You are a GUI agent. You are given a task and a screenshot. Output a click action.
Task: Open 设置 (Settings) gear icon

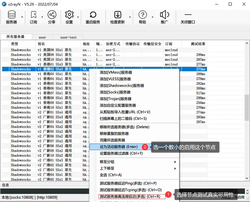click(x=69, y=17)
